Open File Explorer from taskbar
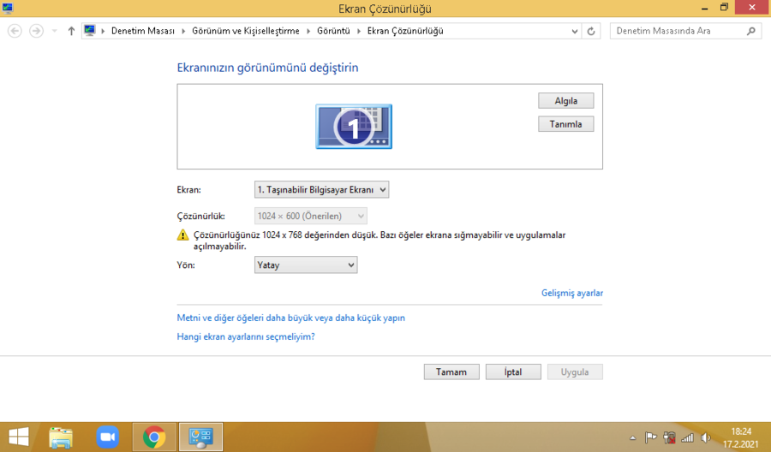Screen dimensions: 771x452 point(61,437)
